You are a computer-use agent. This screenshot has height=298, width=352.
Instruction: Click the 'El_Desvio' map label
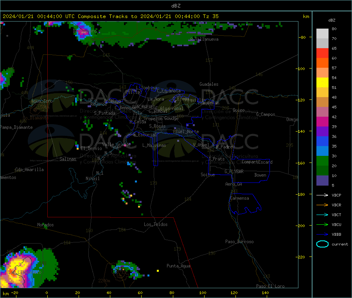point(91,148)
